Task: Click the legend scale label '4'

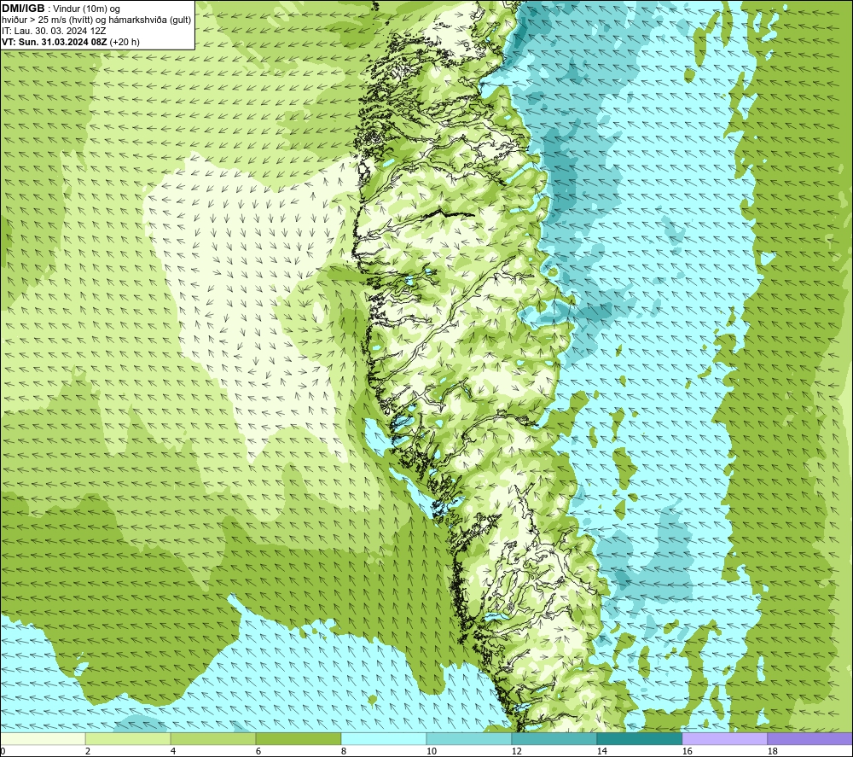Action: pos(173,751)
